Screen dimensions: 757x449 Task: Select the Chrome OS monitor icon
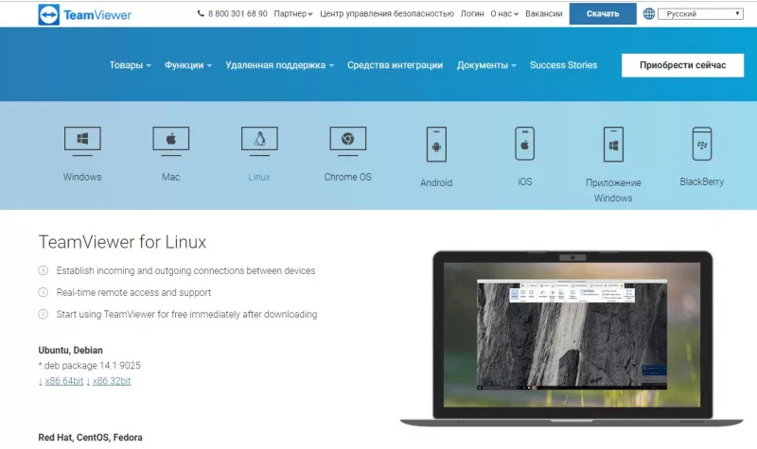tap(347, 141)
